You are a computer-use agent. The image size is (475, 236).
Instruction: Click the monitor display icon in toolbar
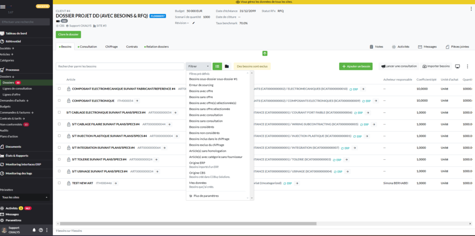(457, 66)
